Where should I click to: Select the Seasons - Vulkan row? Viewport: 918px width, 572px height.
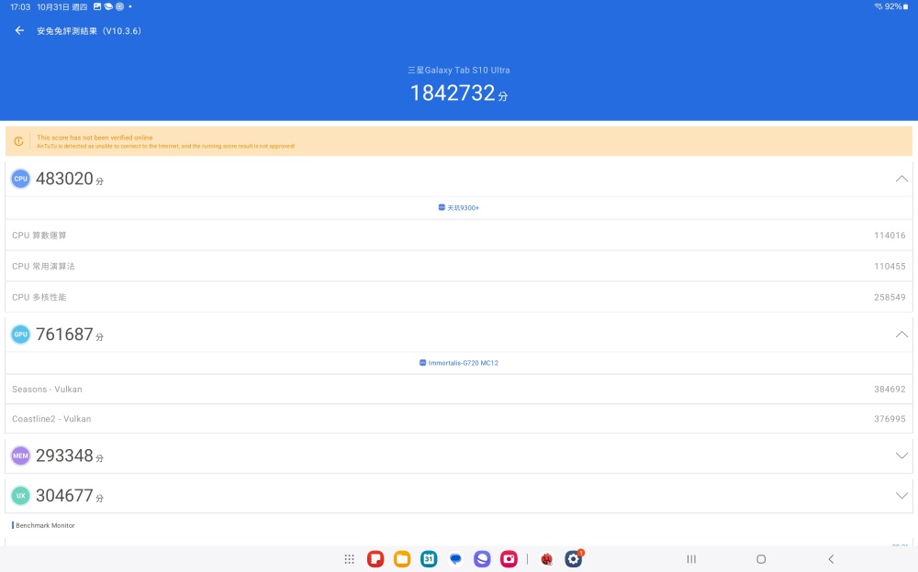click(459, 389)
